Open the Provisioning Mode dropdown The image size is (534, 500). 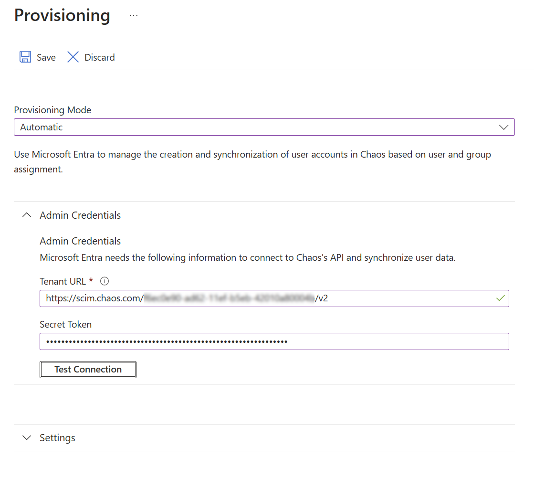(x=264, y=127)
